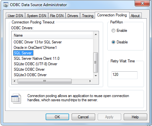Viewport: 152px width, 126px height.
Task: Select the PerfMon Enable radio button
Action: tap(113, 31)
